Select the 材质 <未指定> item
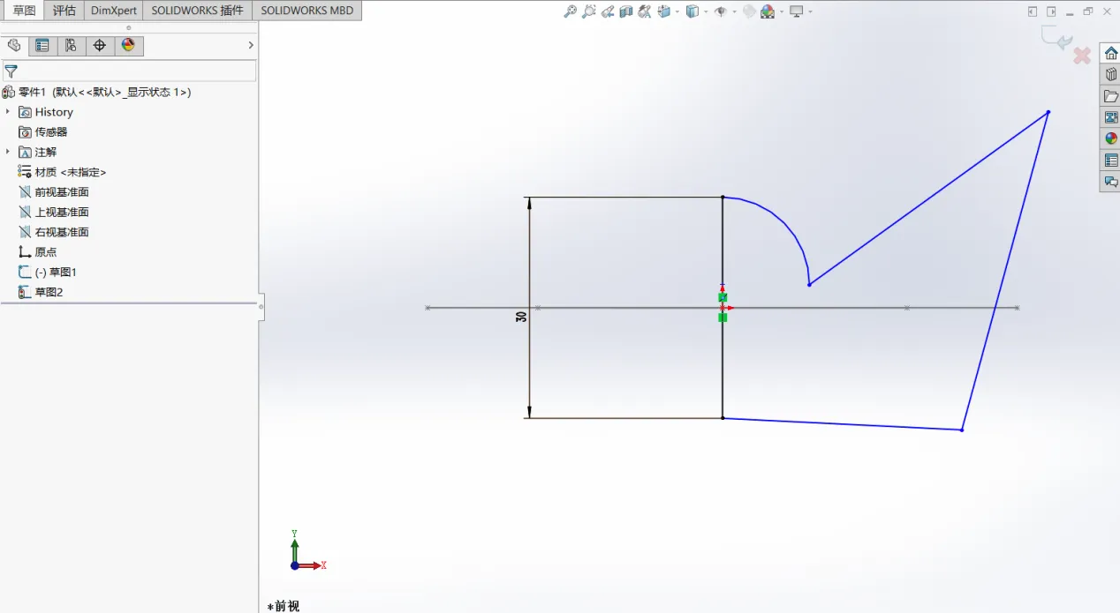Screen dimensions: 1120x613 click(x=62, y=172)
